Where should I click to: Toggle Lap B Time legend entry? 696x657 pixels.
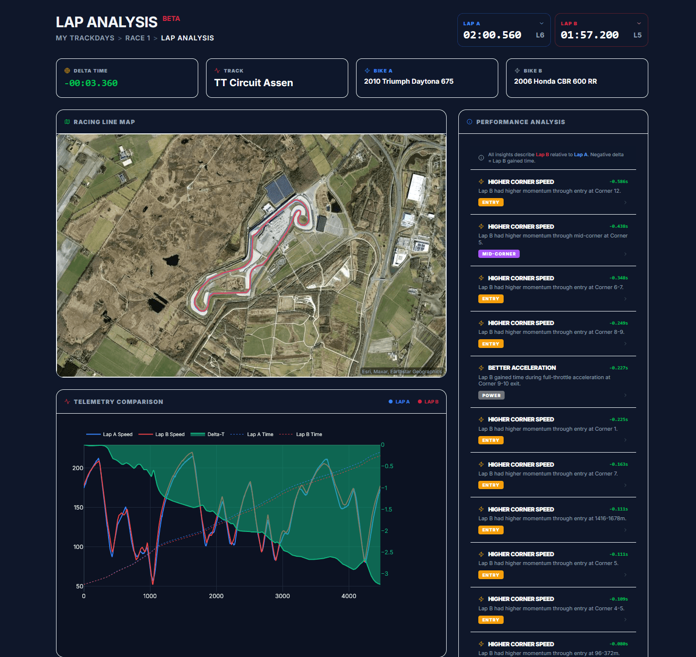pyautogui.click(x=301, y=434)
